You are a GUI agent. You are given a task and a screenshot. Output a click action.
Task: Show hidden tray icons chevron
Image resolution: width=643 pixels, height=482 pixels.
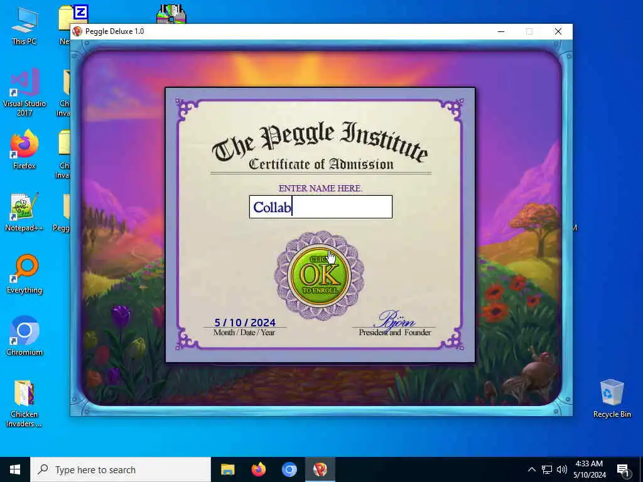pos(531,469)
